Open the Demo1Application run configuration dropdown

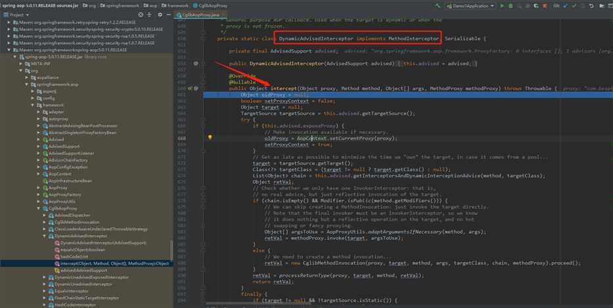click(470, 6)
